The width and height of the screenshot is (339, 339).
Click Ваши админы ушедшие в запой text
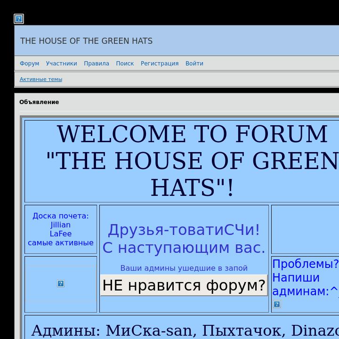coord(184,268)
